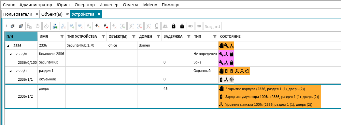Image resolution: width=341 pixels, height=125 pixels.
Task: Click the Surgard button
Action: click(212, 26)
